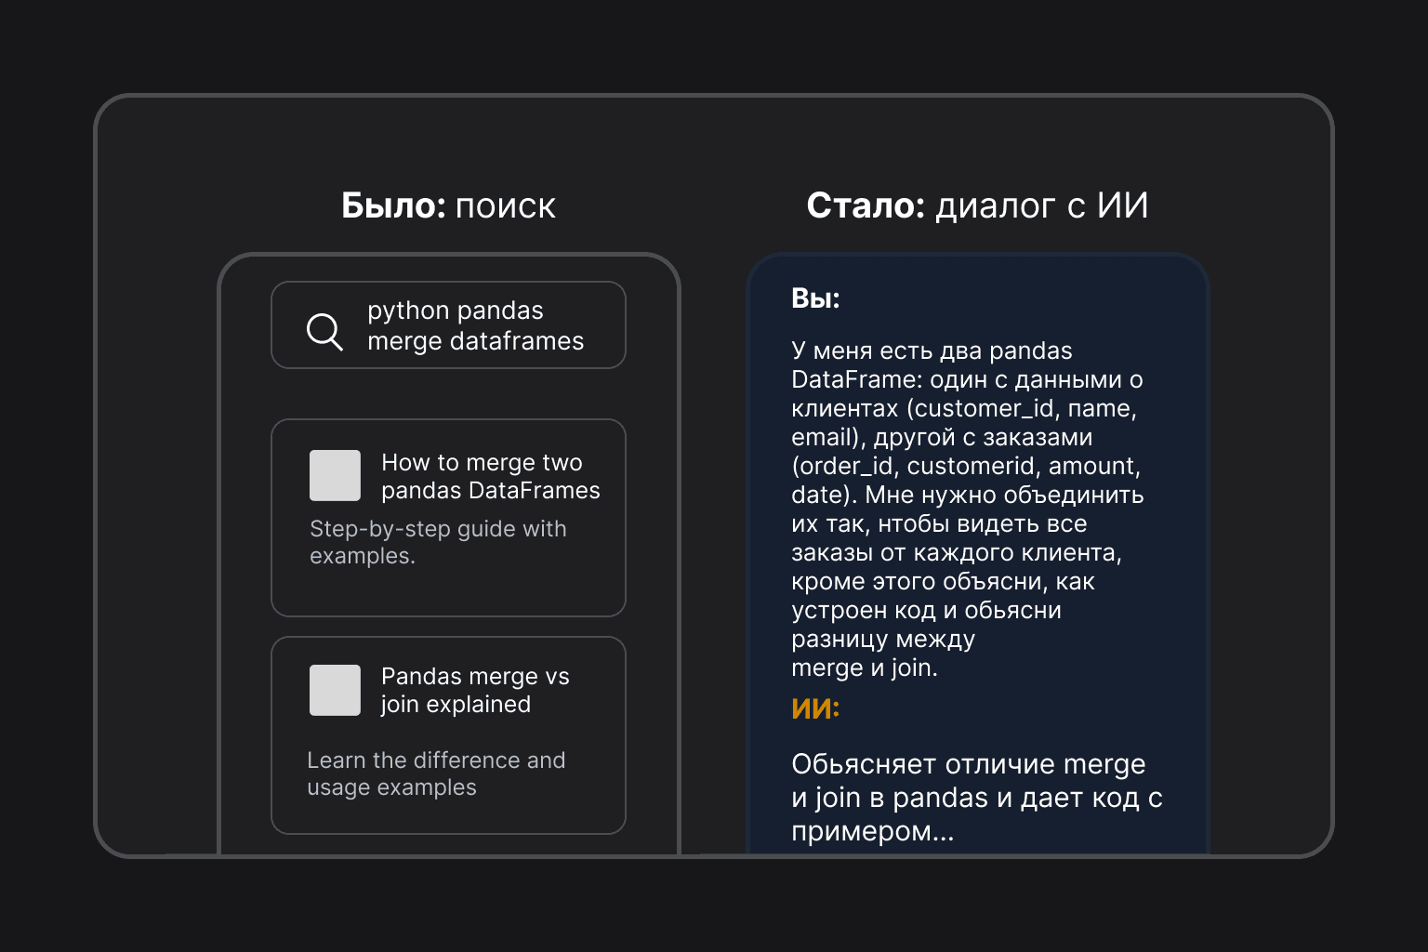Screen dimensions: 1428x952
Task: Click the "Learn the difference and usage examples" snippet
Action: 435,773
